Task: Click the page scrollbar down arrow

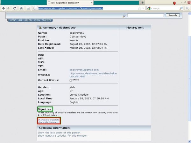Action: tap(189, 141)
